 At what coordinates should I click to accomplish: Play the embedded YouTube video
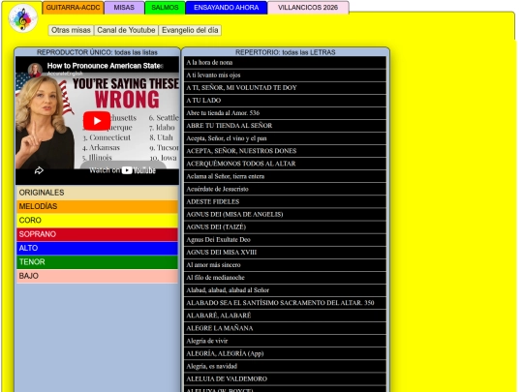(97, 121)
